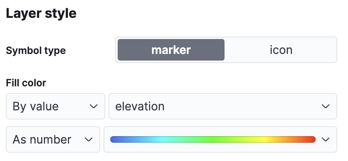Viewport: 348px width, 161px height.
Task: Click the By value text label
Action: pos(36,106)
